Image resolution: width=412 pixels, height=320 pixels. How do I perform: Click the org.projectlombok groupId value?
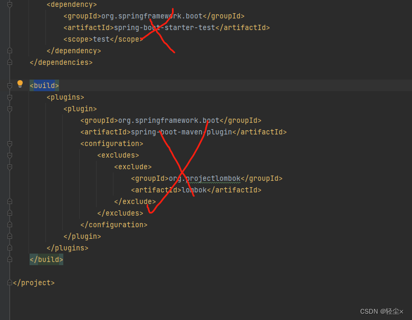click(205, 179)
